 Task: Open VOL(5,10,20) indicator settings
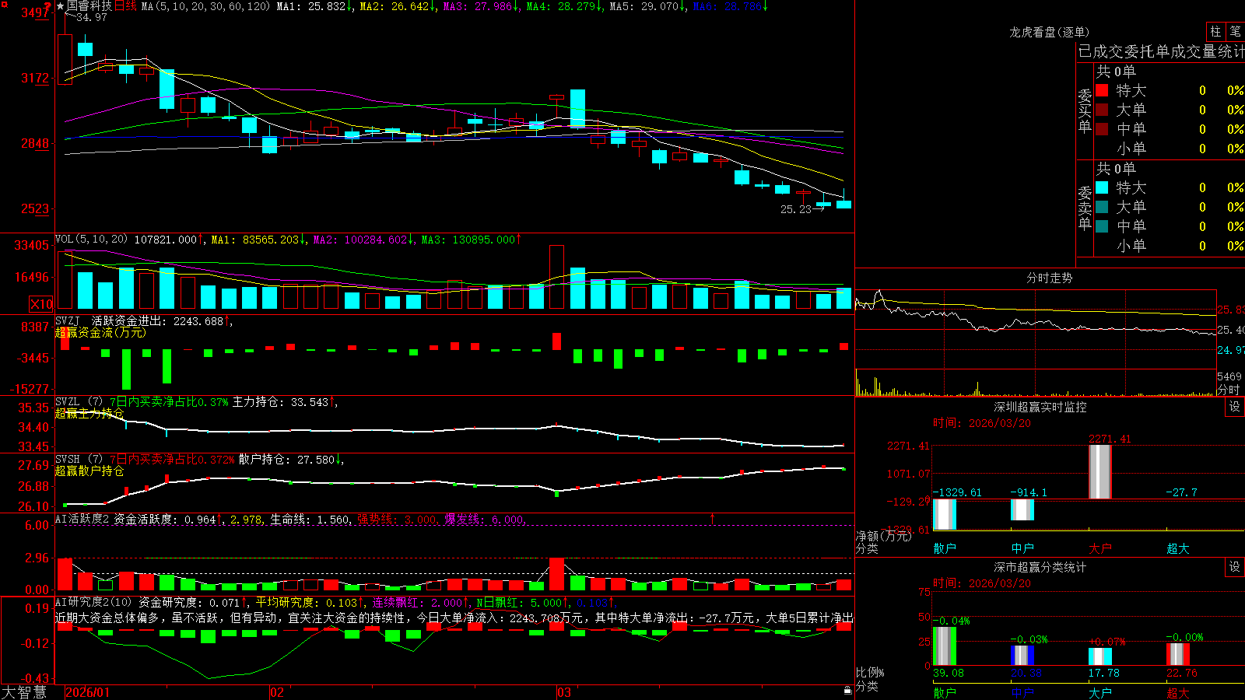pos(91,240)
